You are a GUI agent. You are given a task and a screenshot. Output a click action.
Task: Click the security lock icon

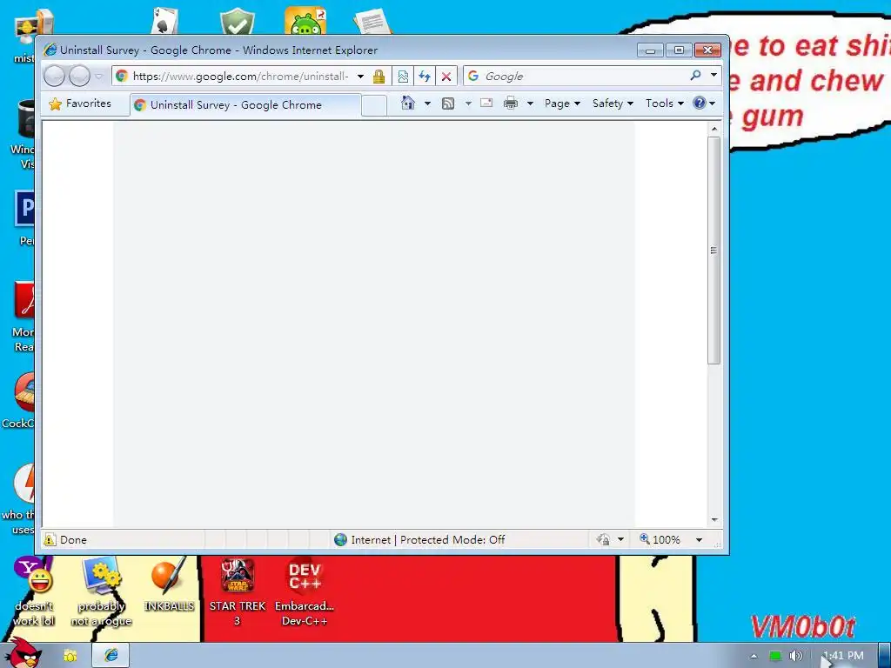point(379,77)
